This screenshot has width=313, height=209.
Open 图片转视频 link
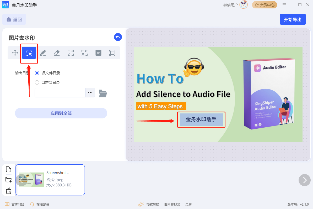click(172, 204)
